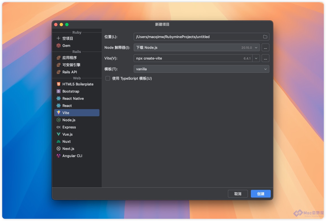The image size is (326, 221).
Task: Click 创建 to create the project
Action: coord(261,194)
